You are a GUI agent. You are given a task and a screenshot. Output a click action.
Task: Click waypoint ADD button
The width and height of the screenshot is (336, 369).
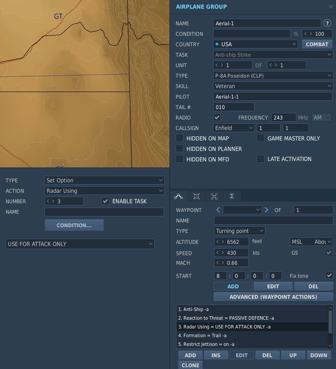(x=233, y=287)
